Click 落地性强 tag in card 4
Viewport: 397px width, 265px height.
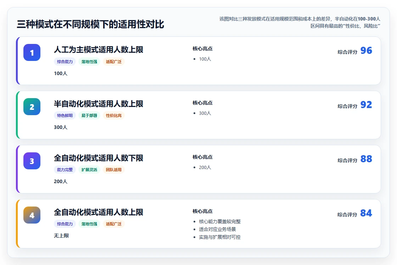89,224
